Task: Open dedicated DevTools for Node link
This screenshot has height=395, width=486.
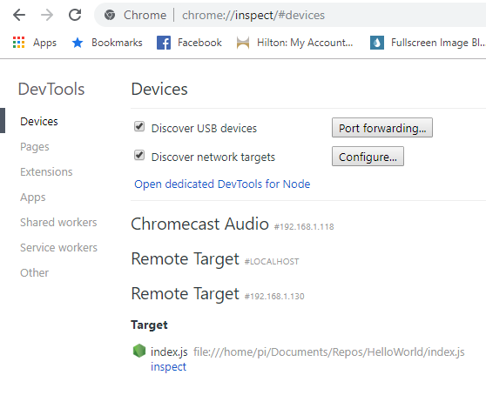Action: 222,184
